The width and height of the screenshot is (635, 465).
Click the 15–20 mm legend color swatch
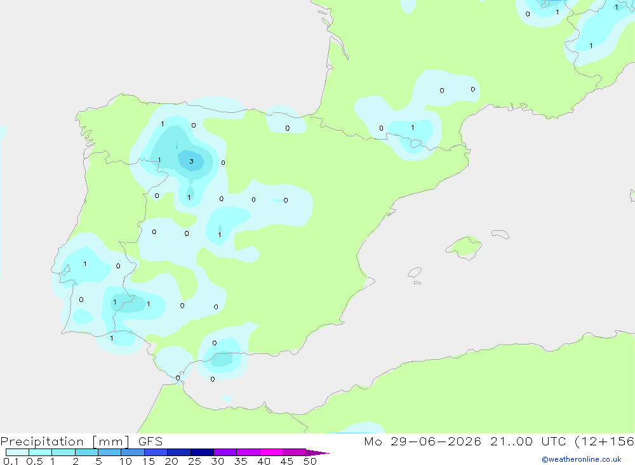(x=156, y=452)
